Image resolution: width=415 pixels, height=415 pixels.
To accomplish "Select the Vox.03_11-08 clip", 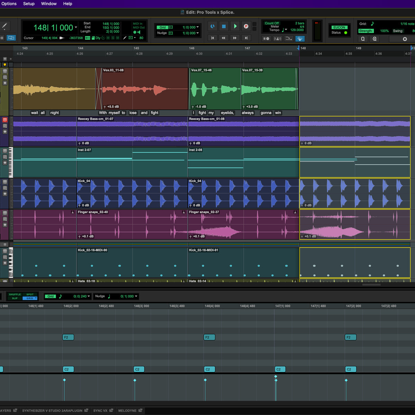I will [x=145, y=89].
